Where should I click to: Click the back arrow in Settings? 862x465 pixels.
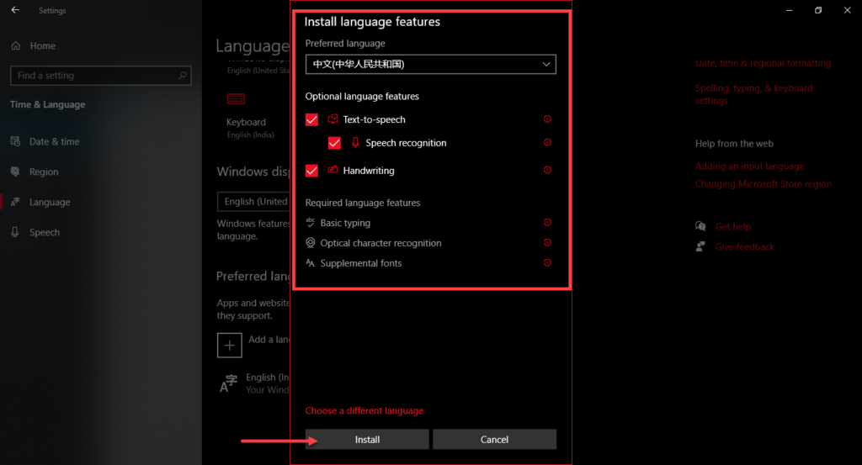(15, 10)
